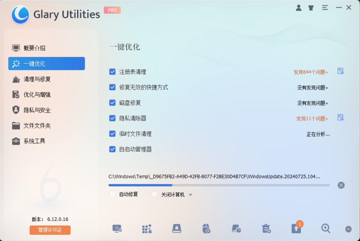Image resolution: width=360 pixels, height=241 pixels.
Task: Open the 发现644个问题 link
Action: (311, 72)
